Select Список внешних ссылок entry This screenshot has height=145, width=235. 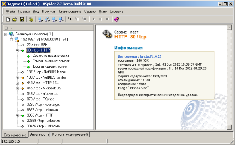click(51, 61)
